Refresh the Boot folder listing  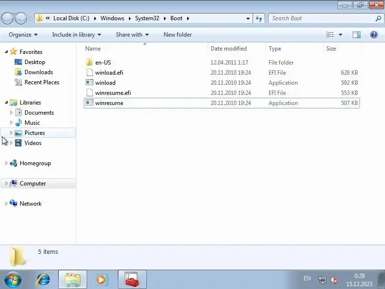coord(259,18)
